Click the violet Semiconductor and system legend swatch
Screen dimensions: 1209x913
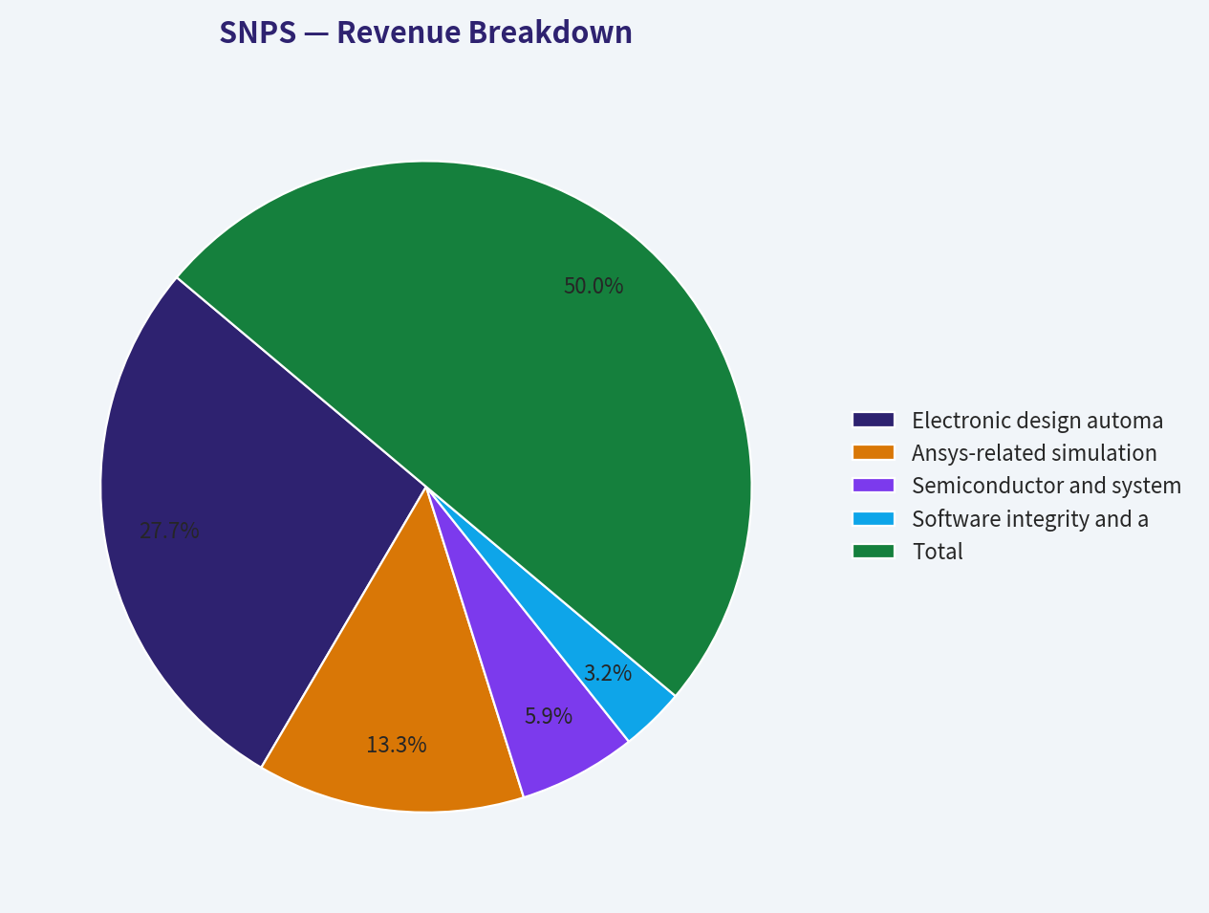click(x=873, y=485)
